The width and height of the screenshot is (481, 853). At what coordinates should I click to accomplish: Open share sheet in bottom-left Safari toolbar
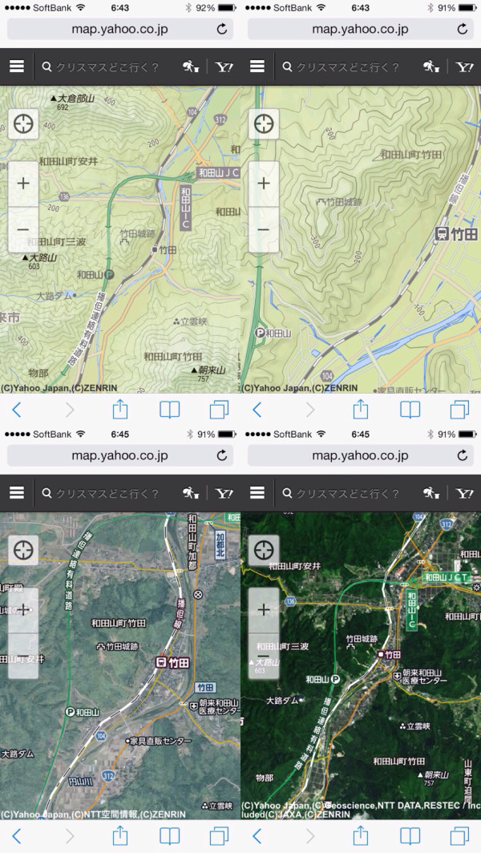click(x=119, y=835)
